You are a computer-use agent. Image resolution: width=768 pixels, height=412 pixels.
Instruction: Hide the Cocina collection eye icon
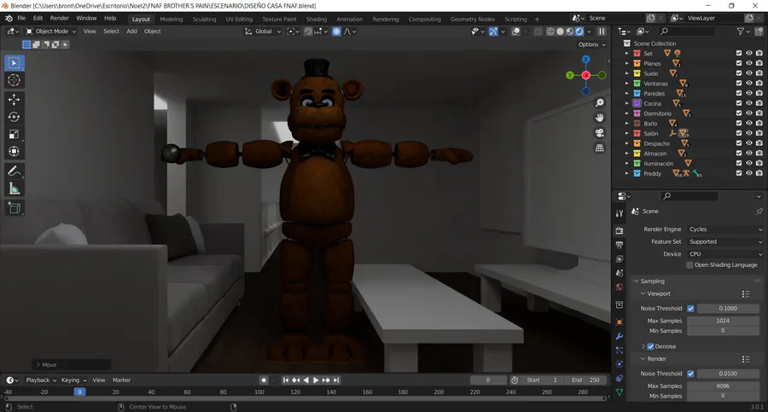point(749,103)
